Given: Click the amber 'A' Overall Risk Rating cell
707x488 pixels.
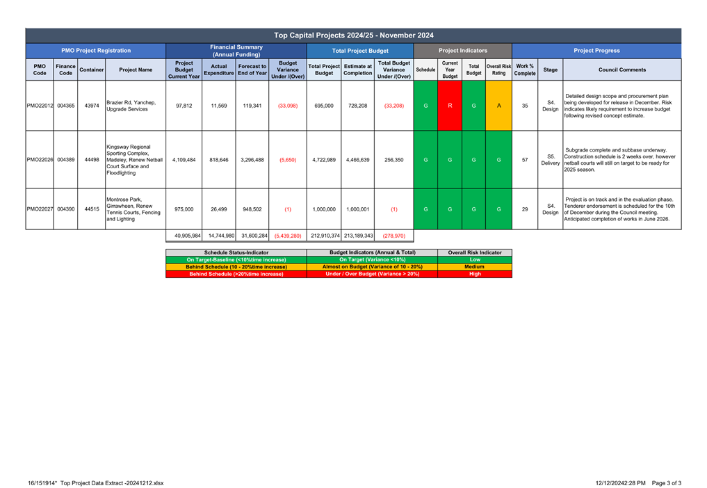Looking at the screenshot, I should point(498,106).
